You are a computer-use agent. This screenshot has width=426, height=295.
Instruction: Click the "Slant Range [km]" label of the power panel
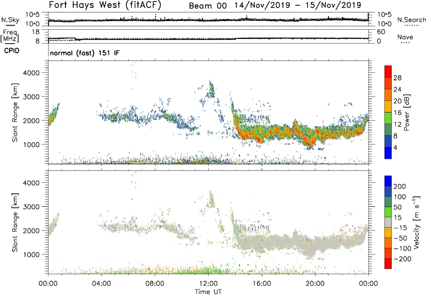(x=15, y=112)
